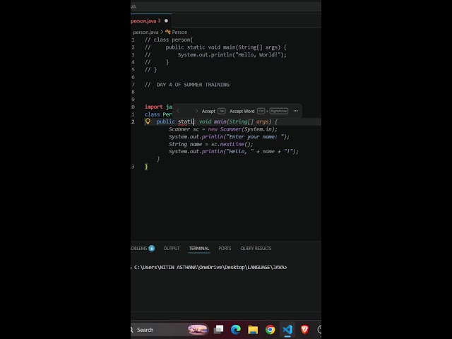Open Microsoft Edge from the taskbar
This screenshot has height=339, width=452.
[235, 330]
